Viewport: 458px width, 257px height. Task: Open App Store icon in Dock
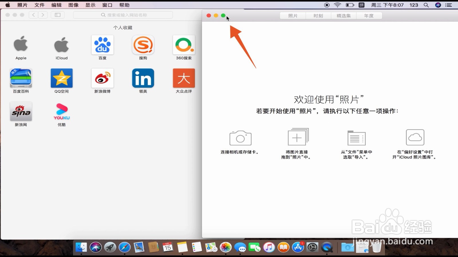(298, 247)
